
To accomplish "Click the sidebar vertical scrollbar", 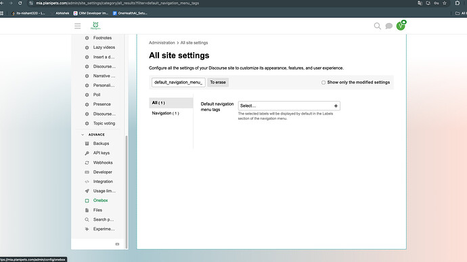I will click(x=127, y=192).
